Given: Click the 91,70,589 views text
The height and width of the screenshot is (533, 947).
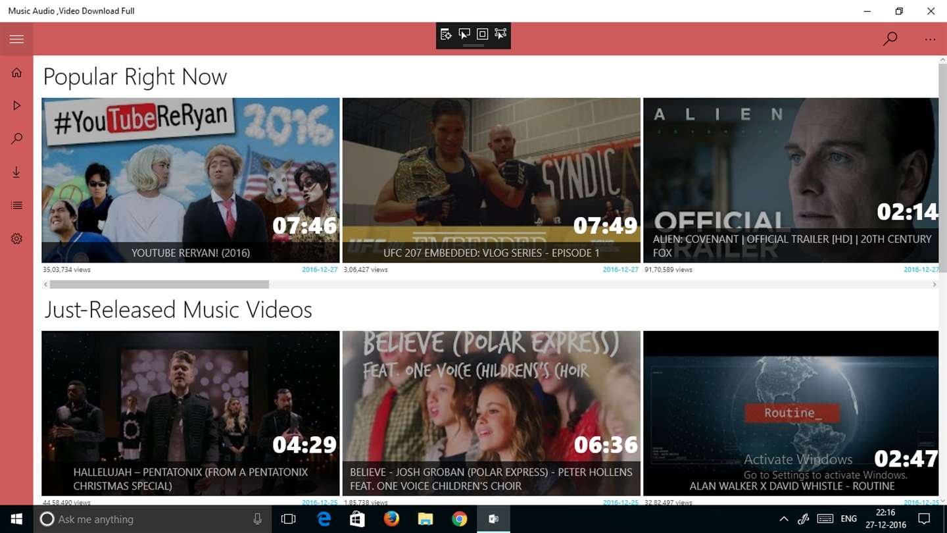Looking at the screenshot, I should tap(668, 270).
